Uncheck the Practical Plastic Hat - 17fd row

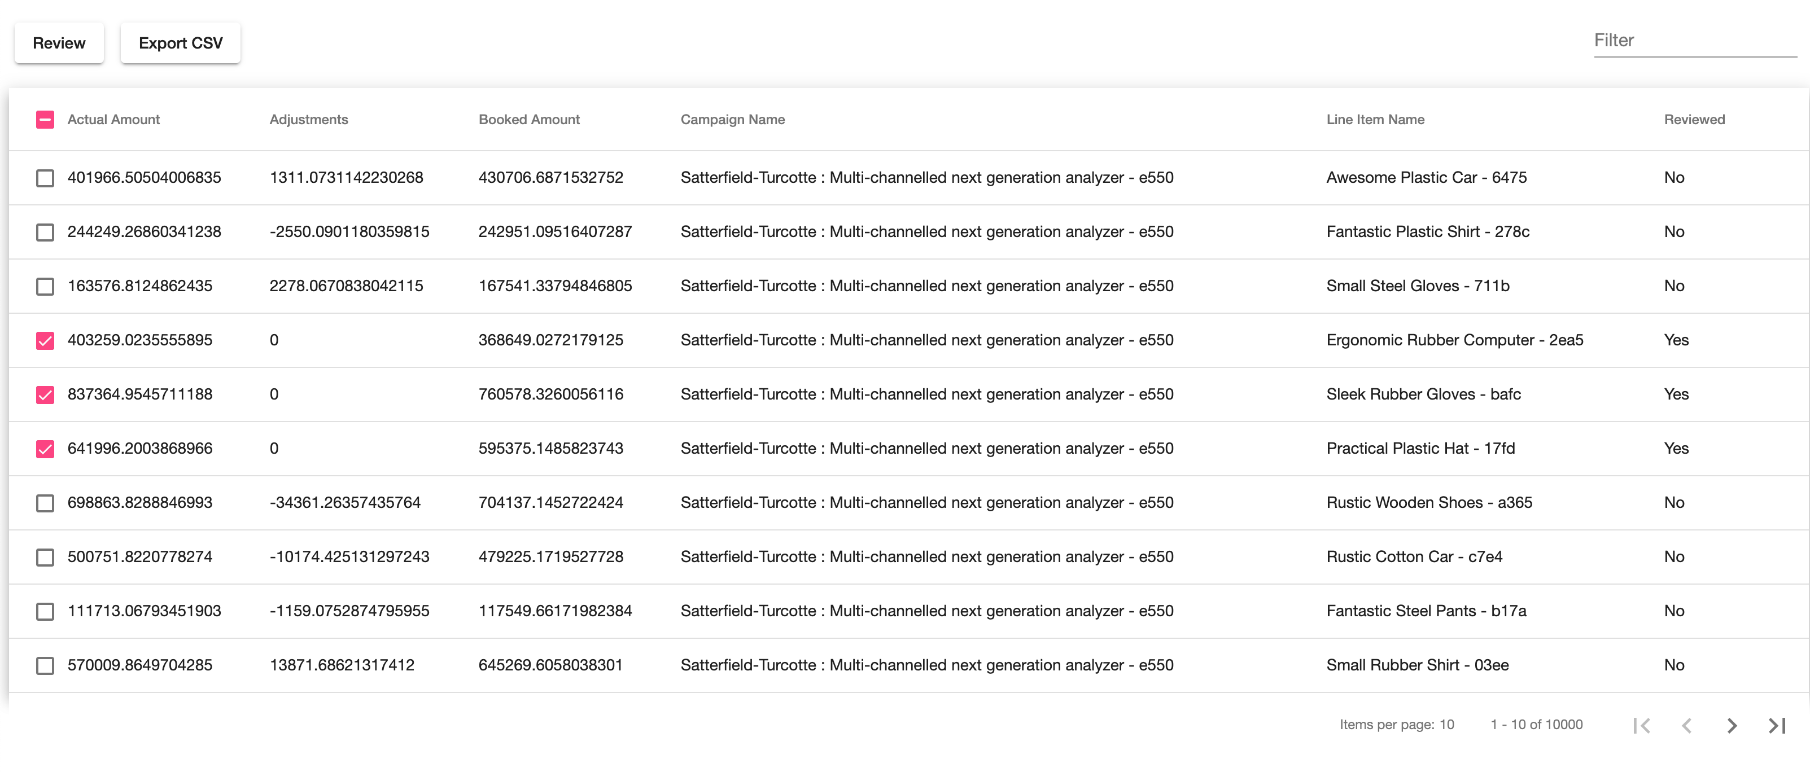pos(45,449)
